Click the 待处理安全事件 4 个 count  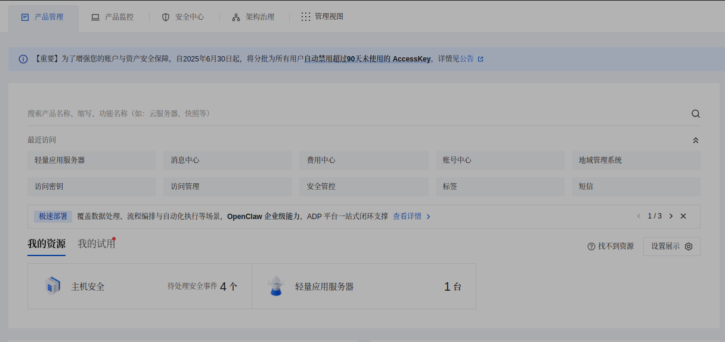pyautogui.click(x=203, y=286)
